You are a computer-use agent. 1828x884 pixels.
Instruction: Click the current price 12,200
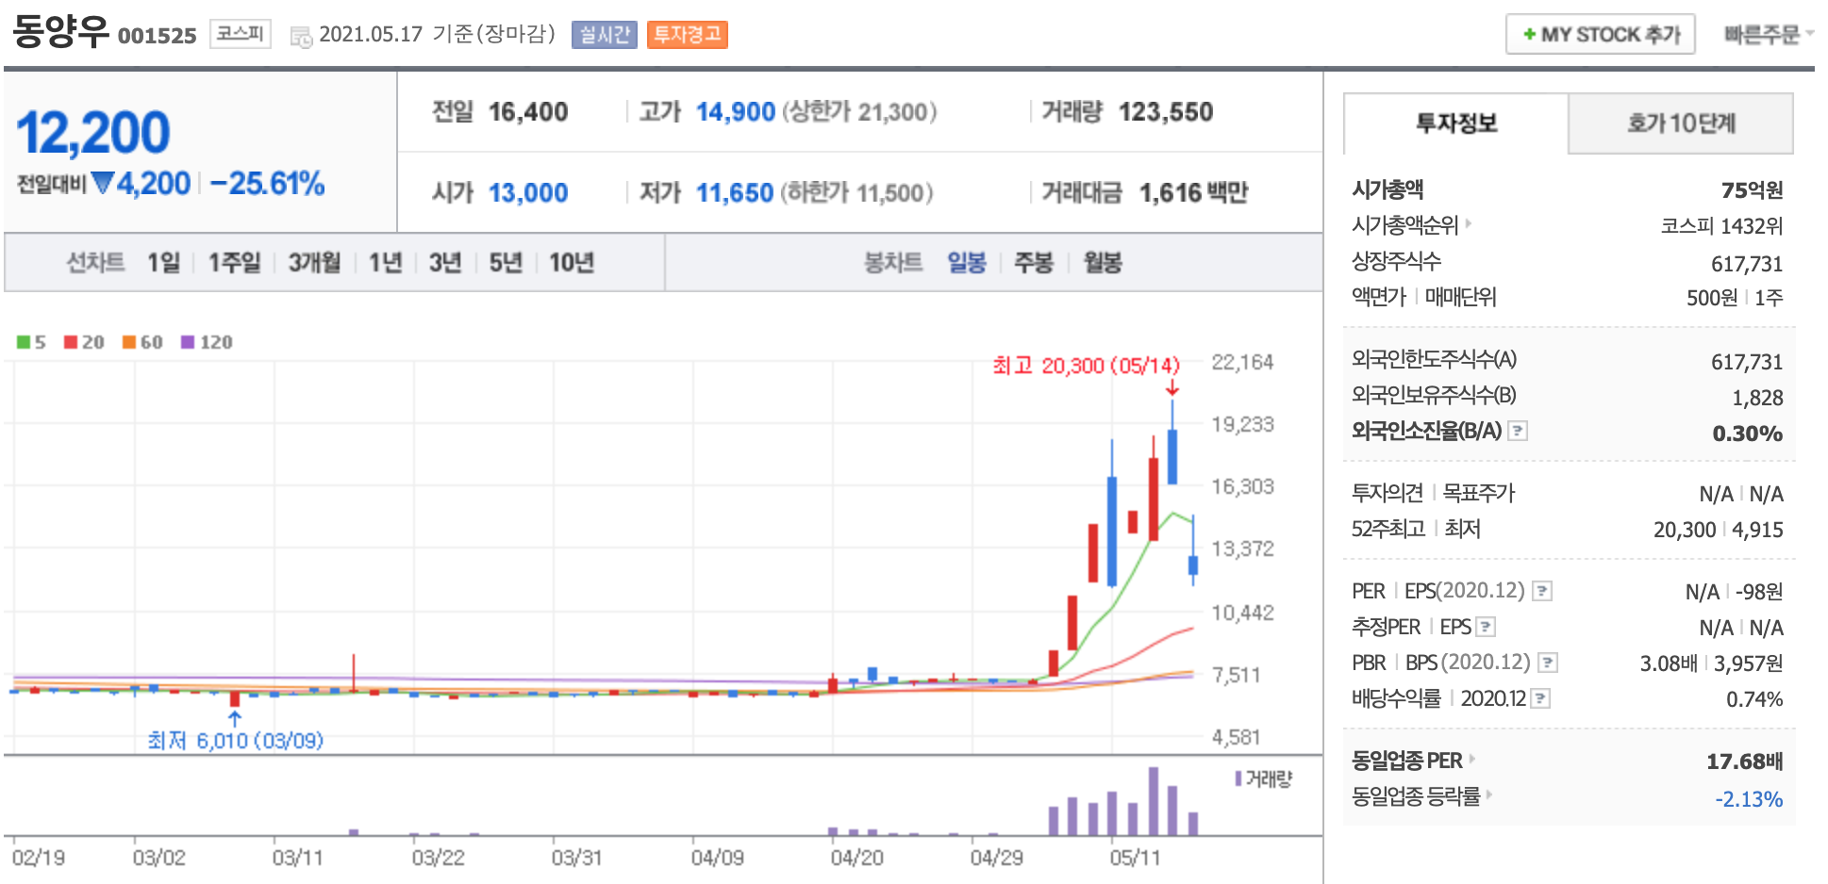92,132
